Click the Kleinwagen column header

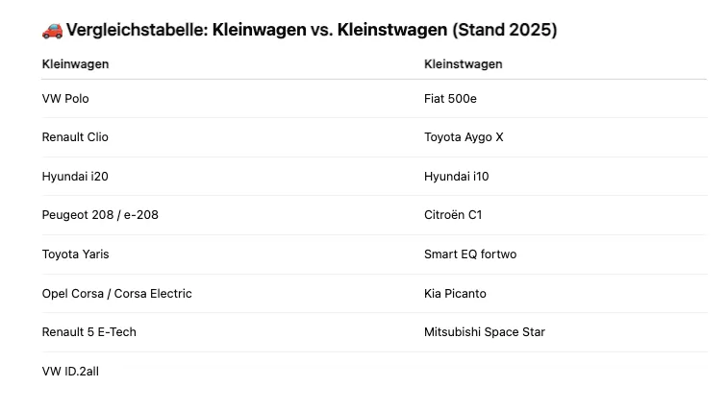[x=75, y=64]
